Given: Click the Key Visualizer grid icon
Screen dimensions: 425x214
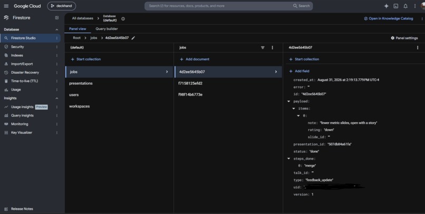Looking at the screenshot, I should click(x=6, y=133).
